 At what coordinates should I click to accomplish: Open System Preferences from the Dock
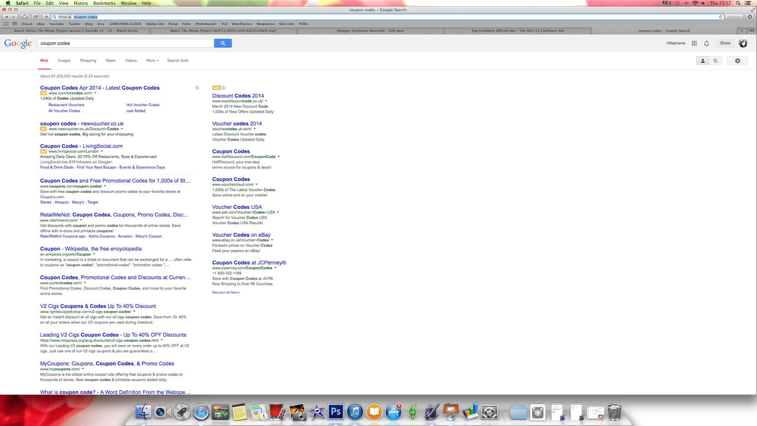(489, 412)
